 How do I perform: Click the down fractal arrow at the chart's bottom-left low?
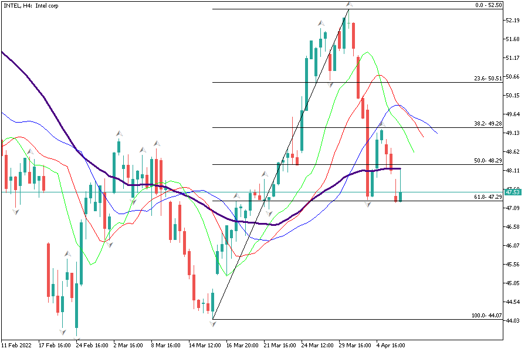click(62, 332)
